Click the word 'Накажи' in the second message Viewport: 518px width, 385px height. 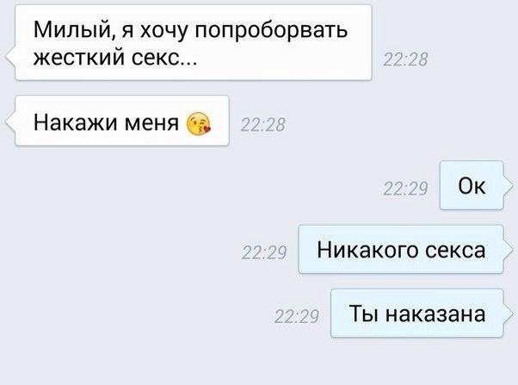coord(76,121)
